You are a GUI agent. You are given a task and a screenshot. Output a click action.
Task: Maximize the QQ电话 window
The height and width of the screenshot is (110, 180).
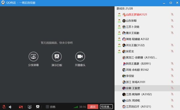[x=171, y=3]
